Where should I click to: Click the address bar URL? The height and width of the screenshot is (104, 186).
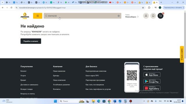pyautogui.click(x=42, y=8)
